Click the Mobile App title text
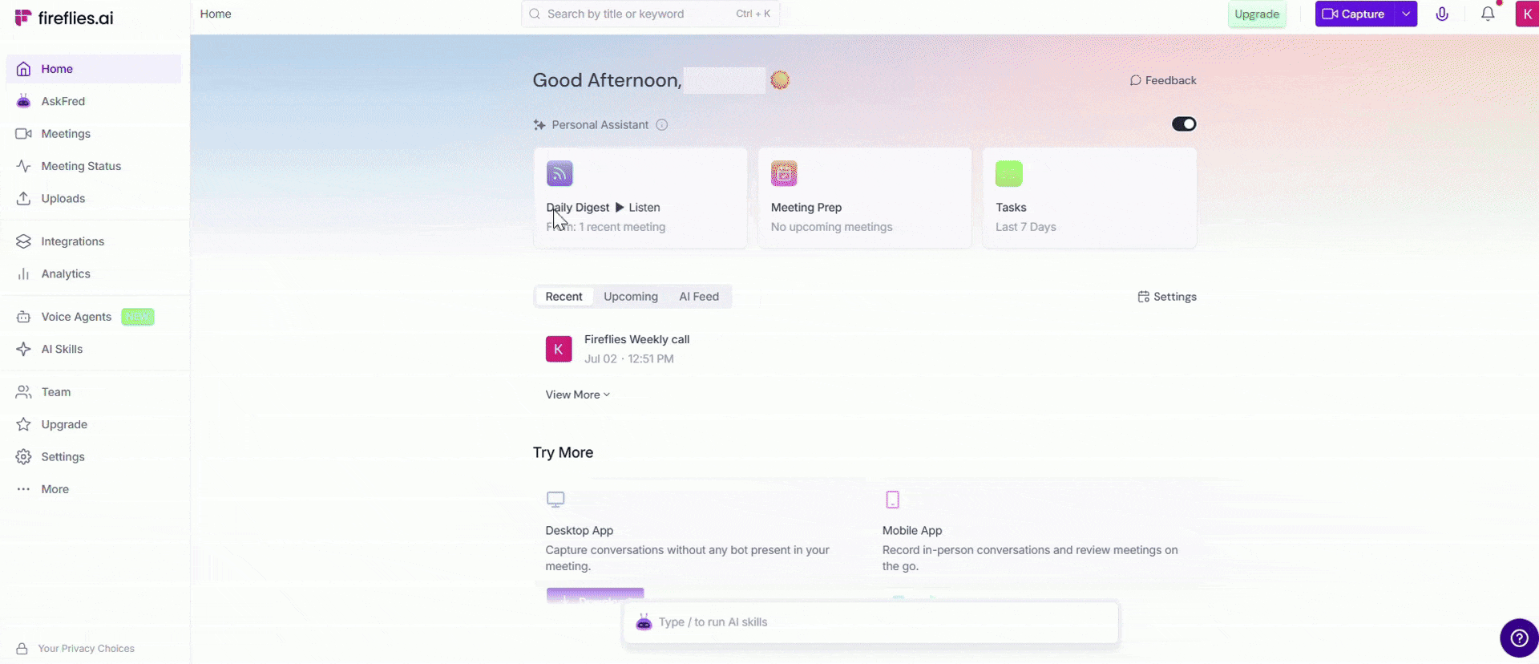The width and height of the screenshot is (1539, 664). pyautogui.click(x=912, y=531)
